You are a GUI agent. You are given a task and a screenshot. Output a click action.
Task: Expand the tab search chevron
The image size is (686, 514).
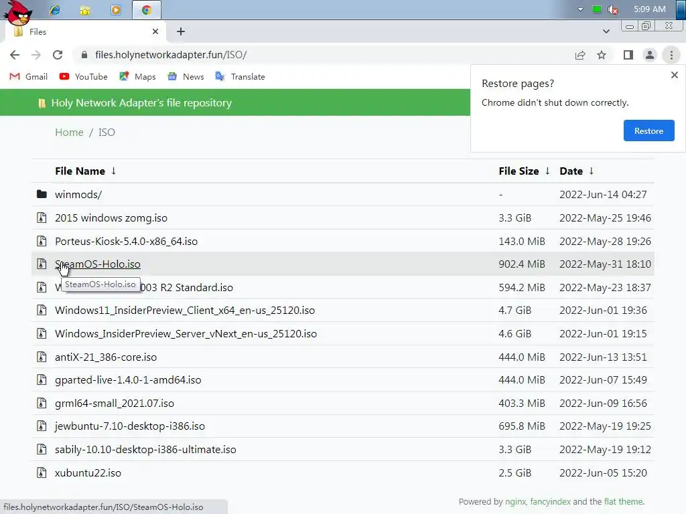606,31
